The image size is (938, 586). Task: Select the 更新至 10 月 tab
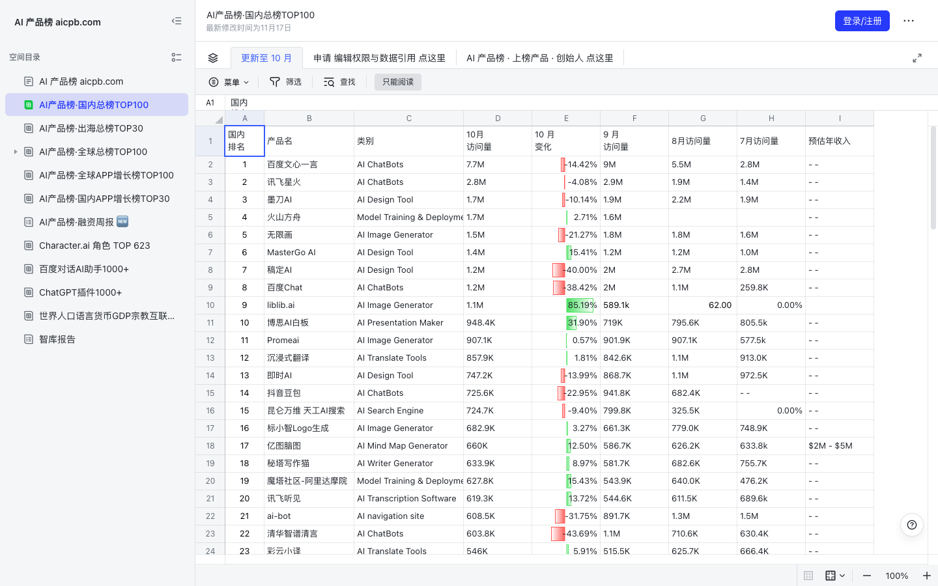tap(266, 58)
